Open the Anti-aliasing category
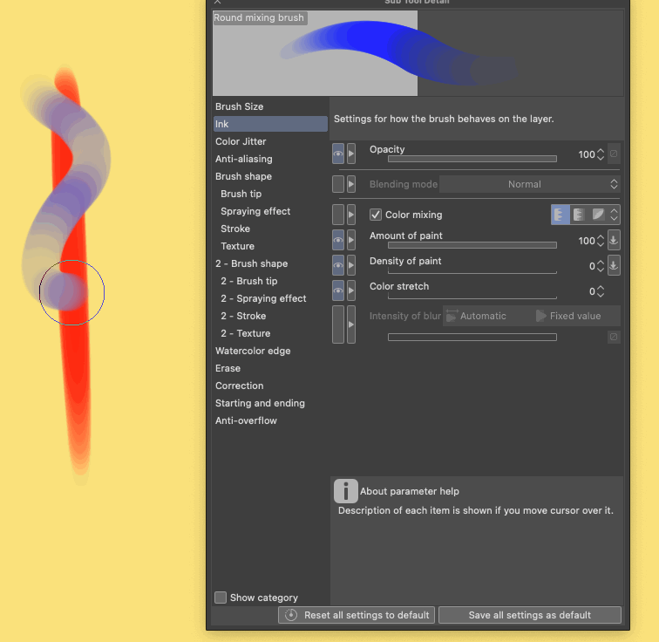The image size is (659, 642). pyautogui.click(x=270, y=159)
